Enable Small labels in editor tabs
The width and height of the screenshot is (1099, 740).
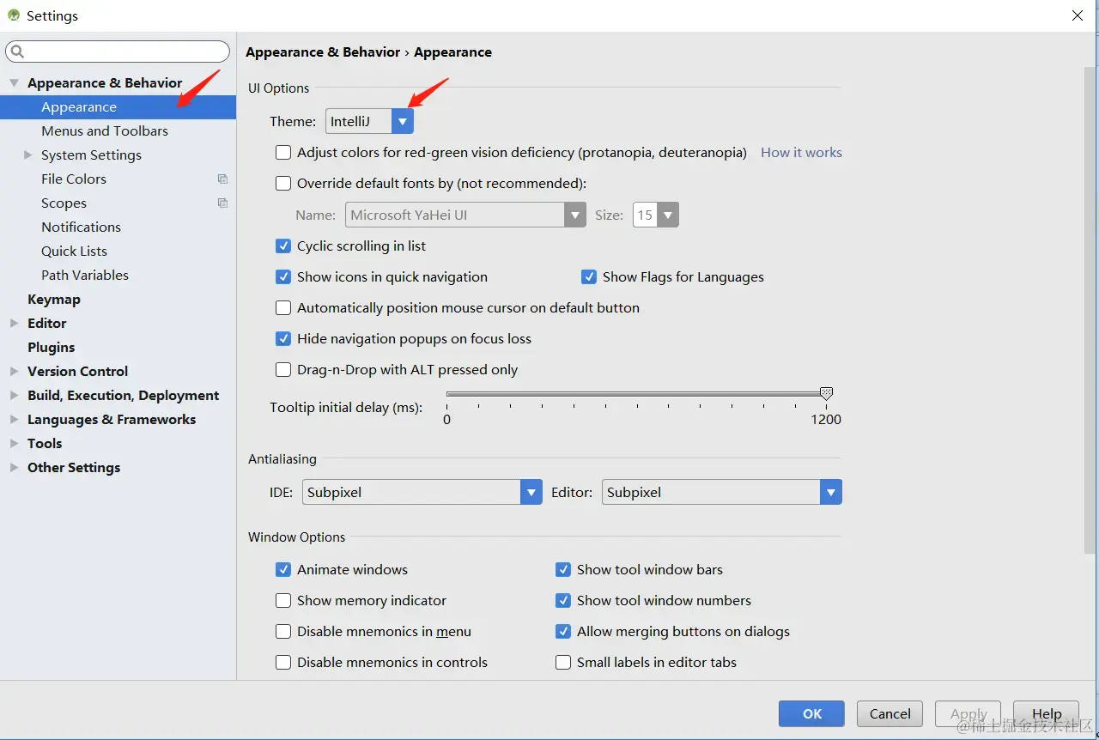(563, 662)
